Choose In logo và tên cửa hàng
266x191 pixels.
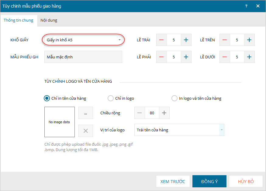click(174, 98)
